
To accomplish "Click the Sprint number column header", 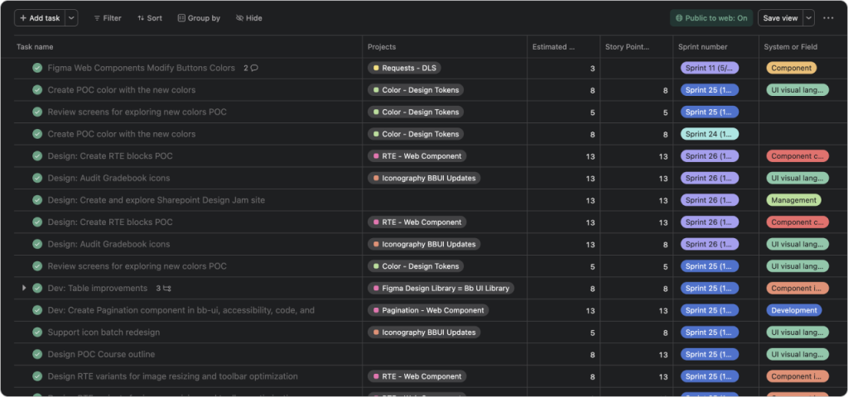I will pos(702,47).
